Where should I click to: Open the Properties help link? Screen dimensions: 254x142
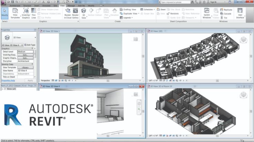(8, 80)
